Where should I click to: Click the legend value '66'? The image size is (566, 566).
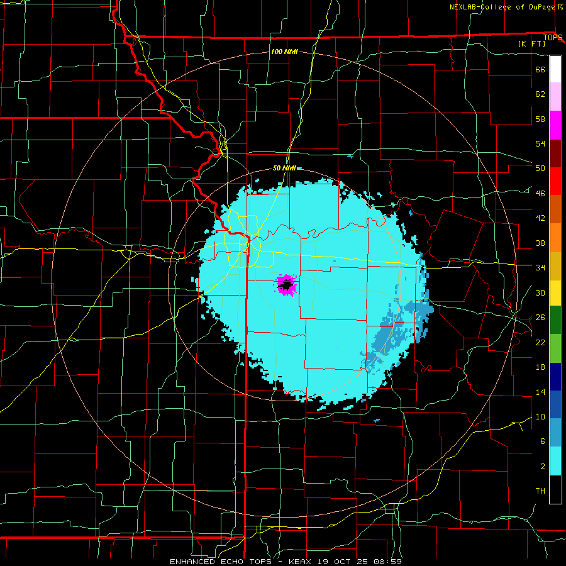[x=540, y=69]
